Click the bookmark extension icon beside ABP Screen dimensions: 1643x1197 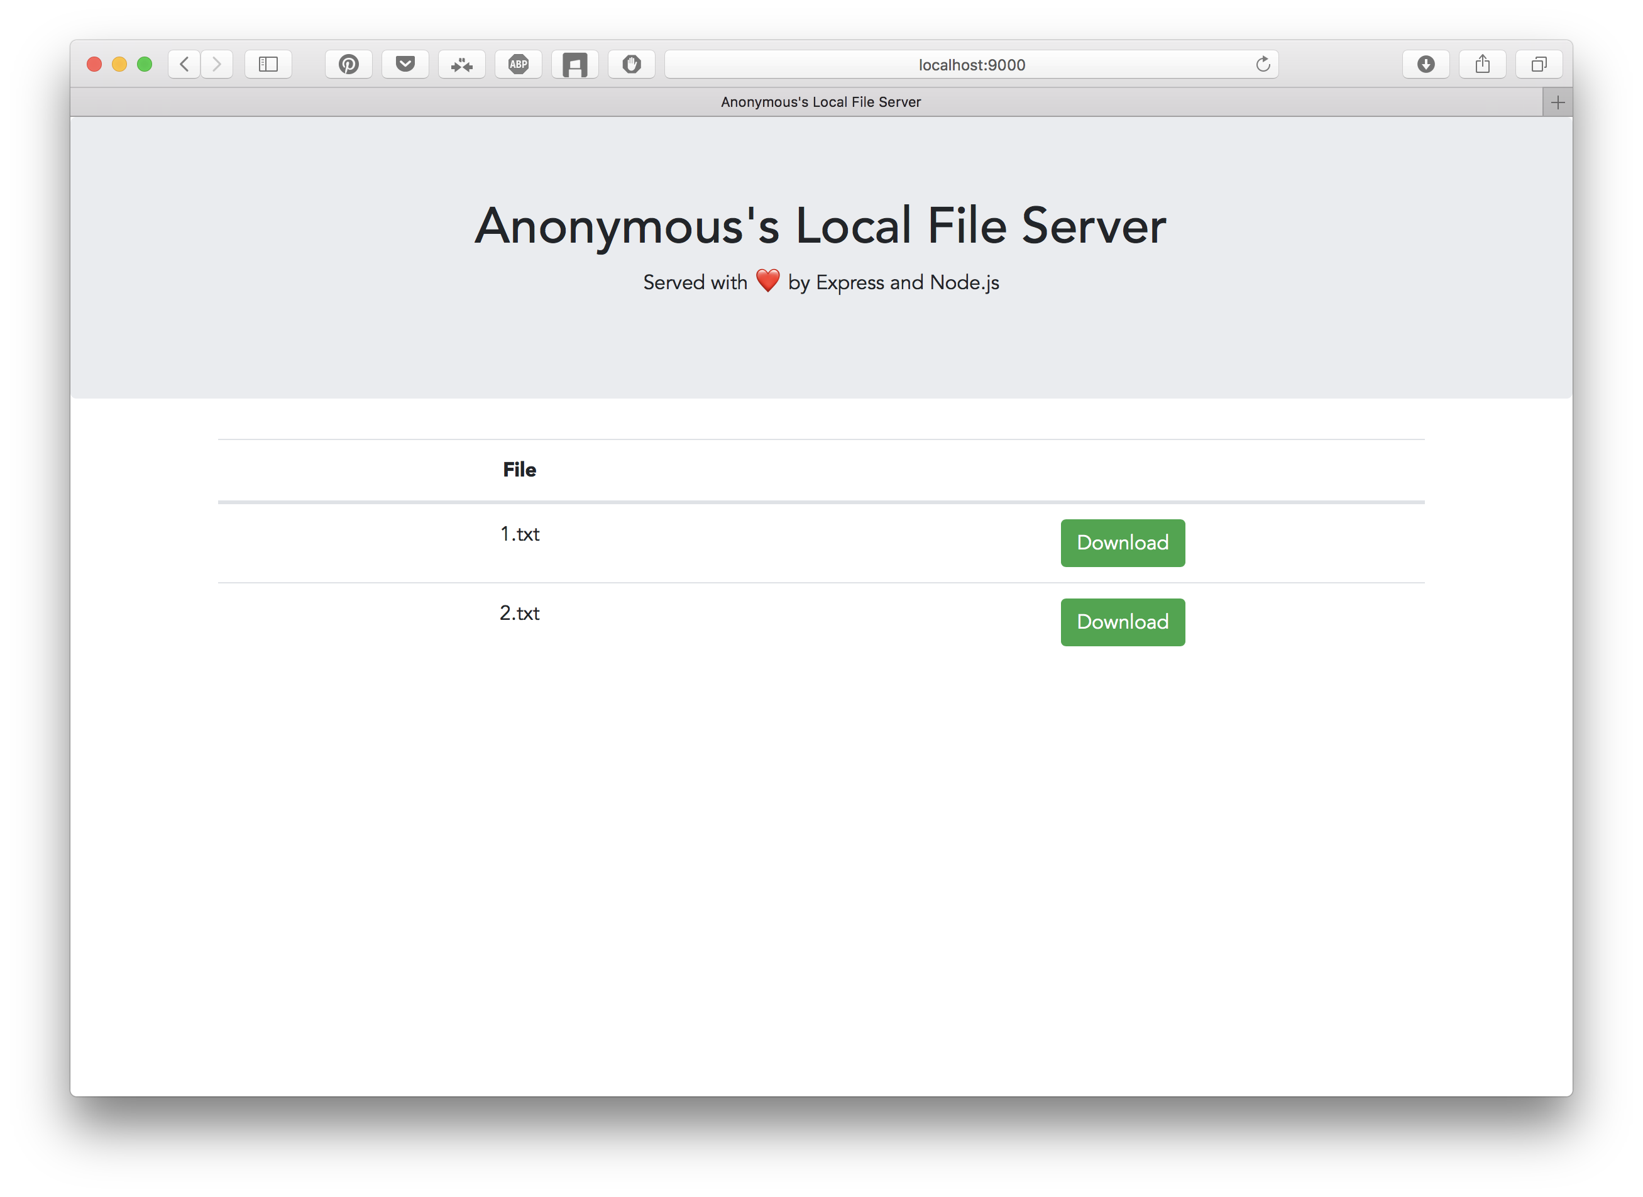574,65
